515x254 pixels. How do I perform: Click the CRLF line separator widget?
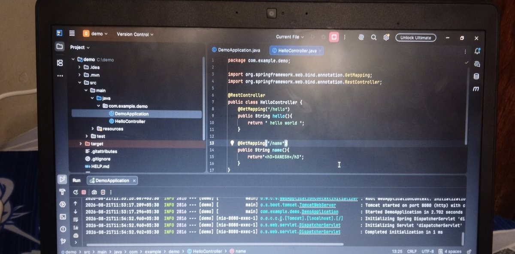tap(412, 251)
